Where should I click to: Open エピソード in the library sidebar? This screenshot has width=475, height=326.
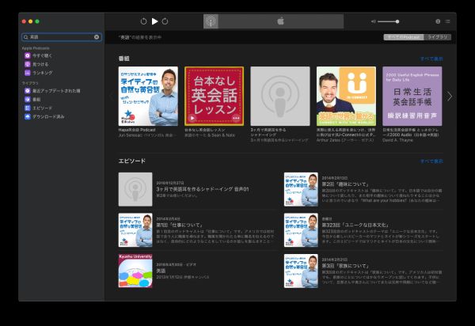[x=42, y=108]
